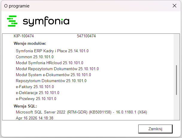Select the Apr 16 2026 14:18:38 timestamp
Screen dimensions: 182x138
[x=35, y=118]
